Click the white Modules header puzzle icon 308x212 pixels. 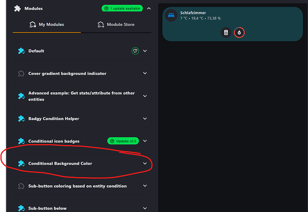tap(17, 8)
